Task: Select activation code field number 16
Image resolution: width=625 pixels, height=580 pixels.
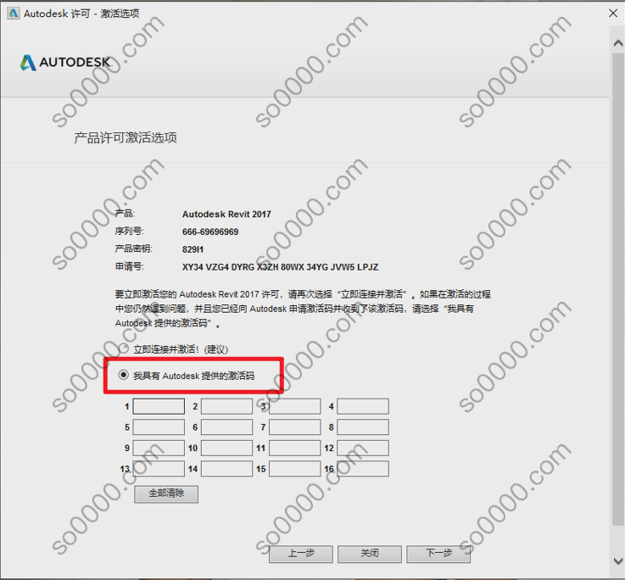Action: click(363, 469)
